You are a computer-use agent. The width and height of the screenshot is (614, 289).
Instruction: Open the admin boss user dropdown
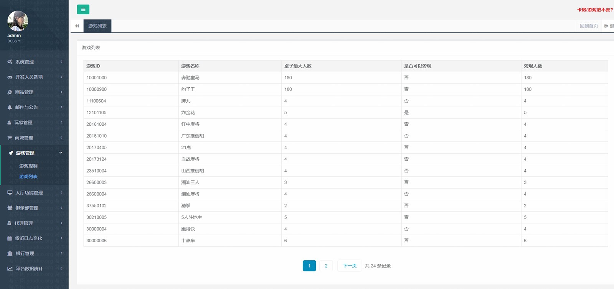pyautogui.click(x=14, y=41)
